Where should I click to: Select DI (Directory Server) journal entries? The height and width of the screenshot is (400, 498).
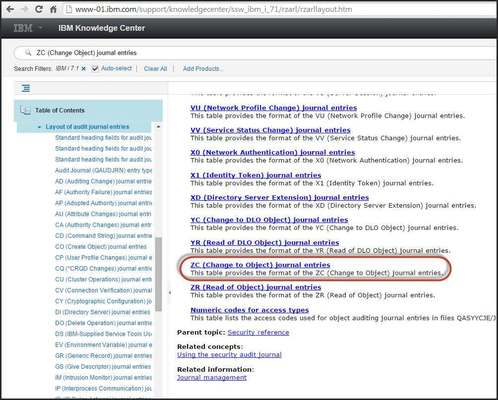coord(103,312)
